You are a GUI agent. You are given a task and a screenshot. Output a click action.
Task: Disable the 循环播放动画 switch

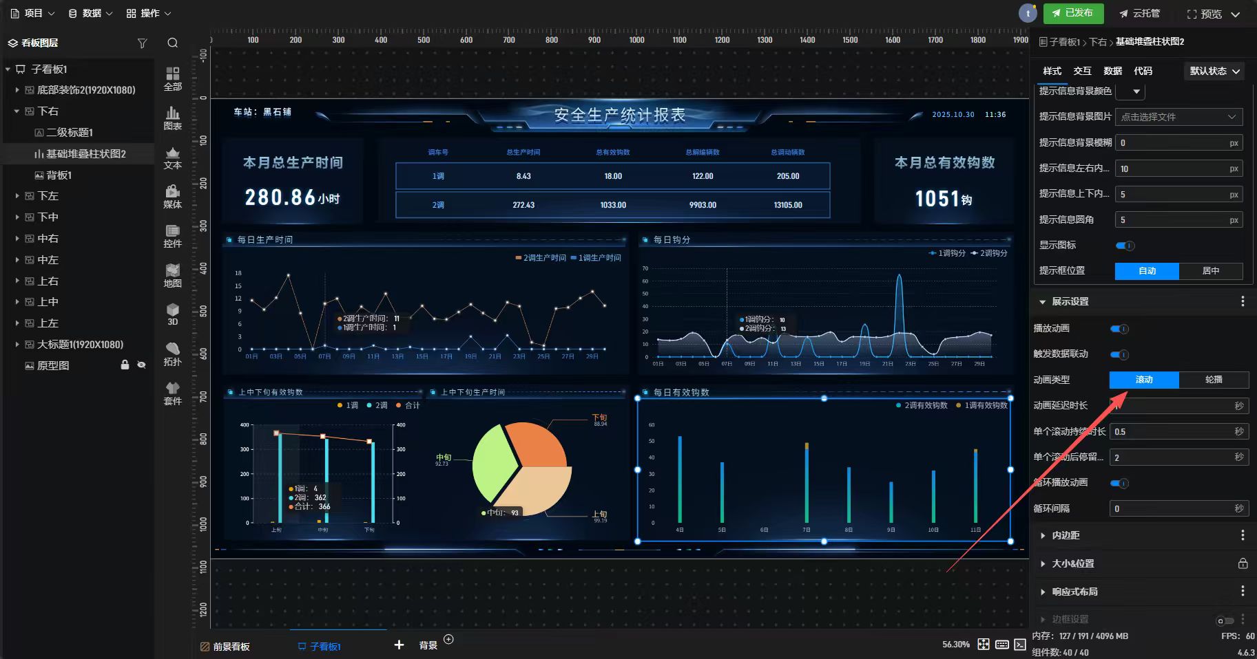click(1119, 483)
